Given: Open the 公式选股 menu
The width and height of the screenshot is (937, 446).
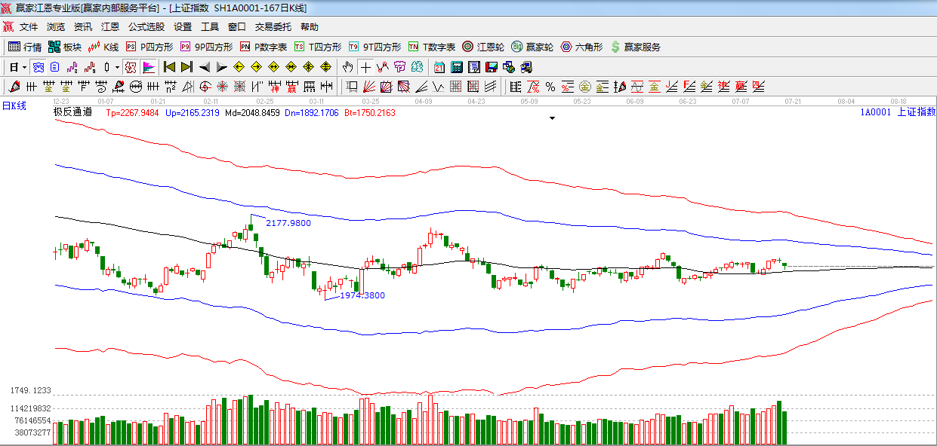Looking at the screenshot, I should click(146, 26).
